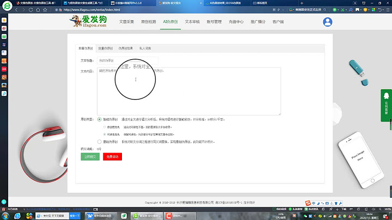Image resolution: width=392 pixels, height=220 pixels.
Task: Open the 推广赚分 menu
Action: (258, 22)
